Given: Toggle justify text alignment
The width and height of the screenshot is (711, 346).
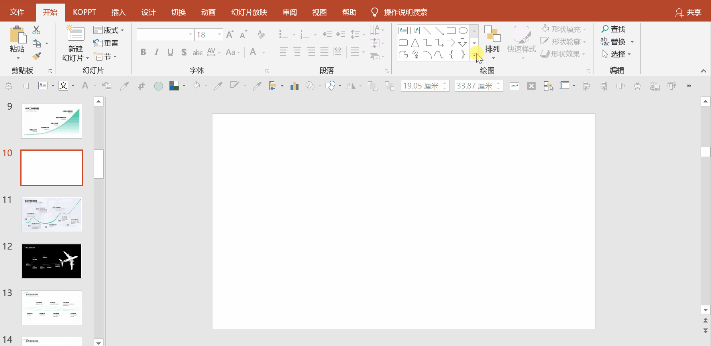Looking at the screenshot, I should click(324, 51).
